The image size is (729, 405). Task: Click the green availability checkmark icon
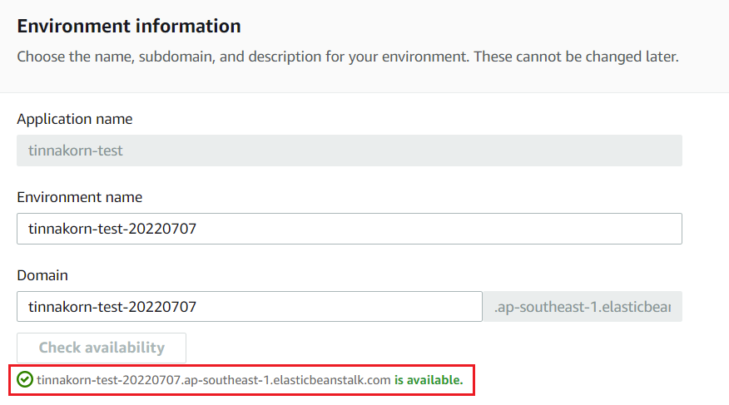[25, 379]
